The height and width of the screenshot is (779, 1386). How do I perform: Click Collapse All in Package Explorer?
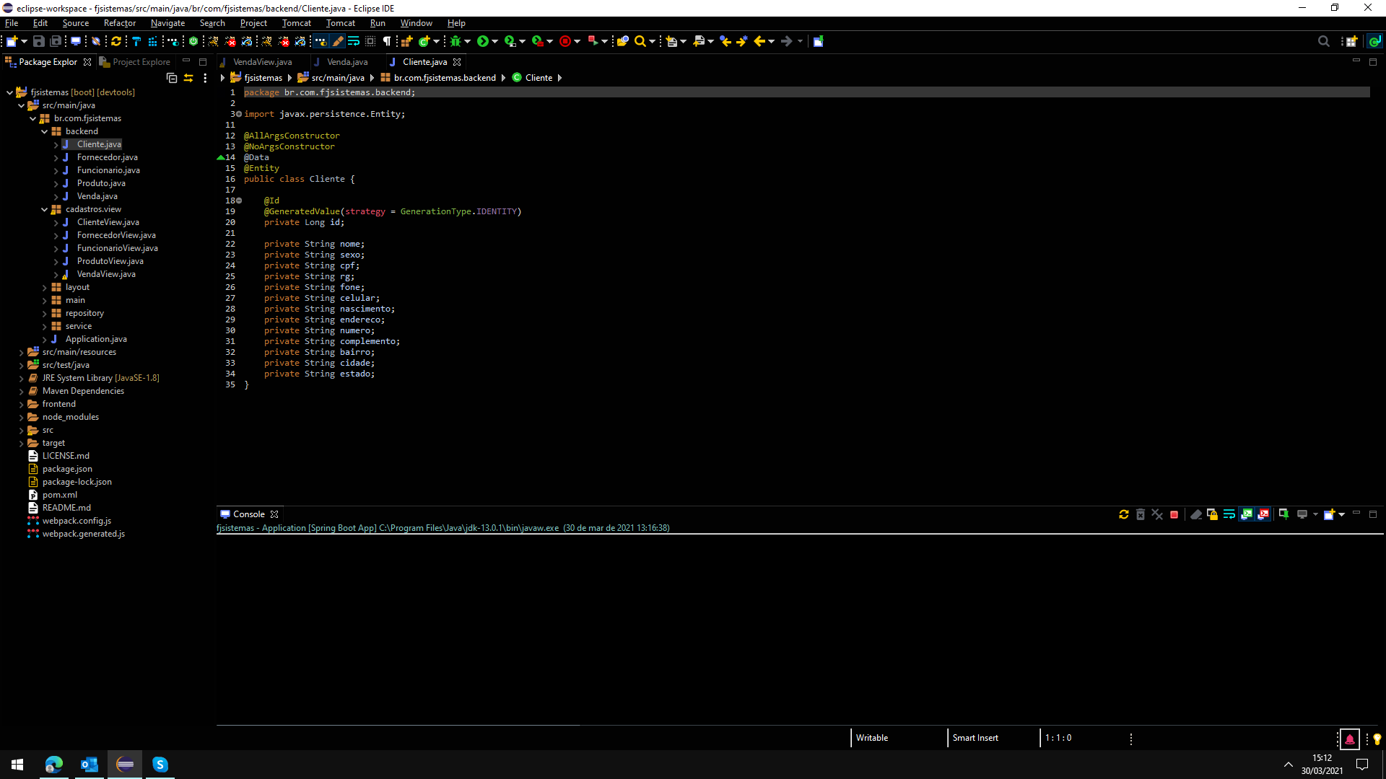pos(171,78)
